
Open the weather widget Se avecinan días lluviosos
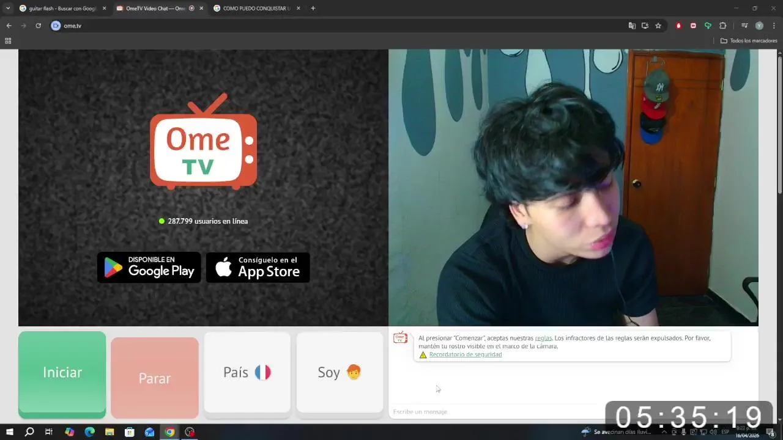pos(617,432)
